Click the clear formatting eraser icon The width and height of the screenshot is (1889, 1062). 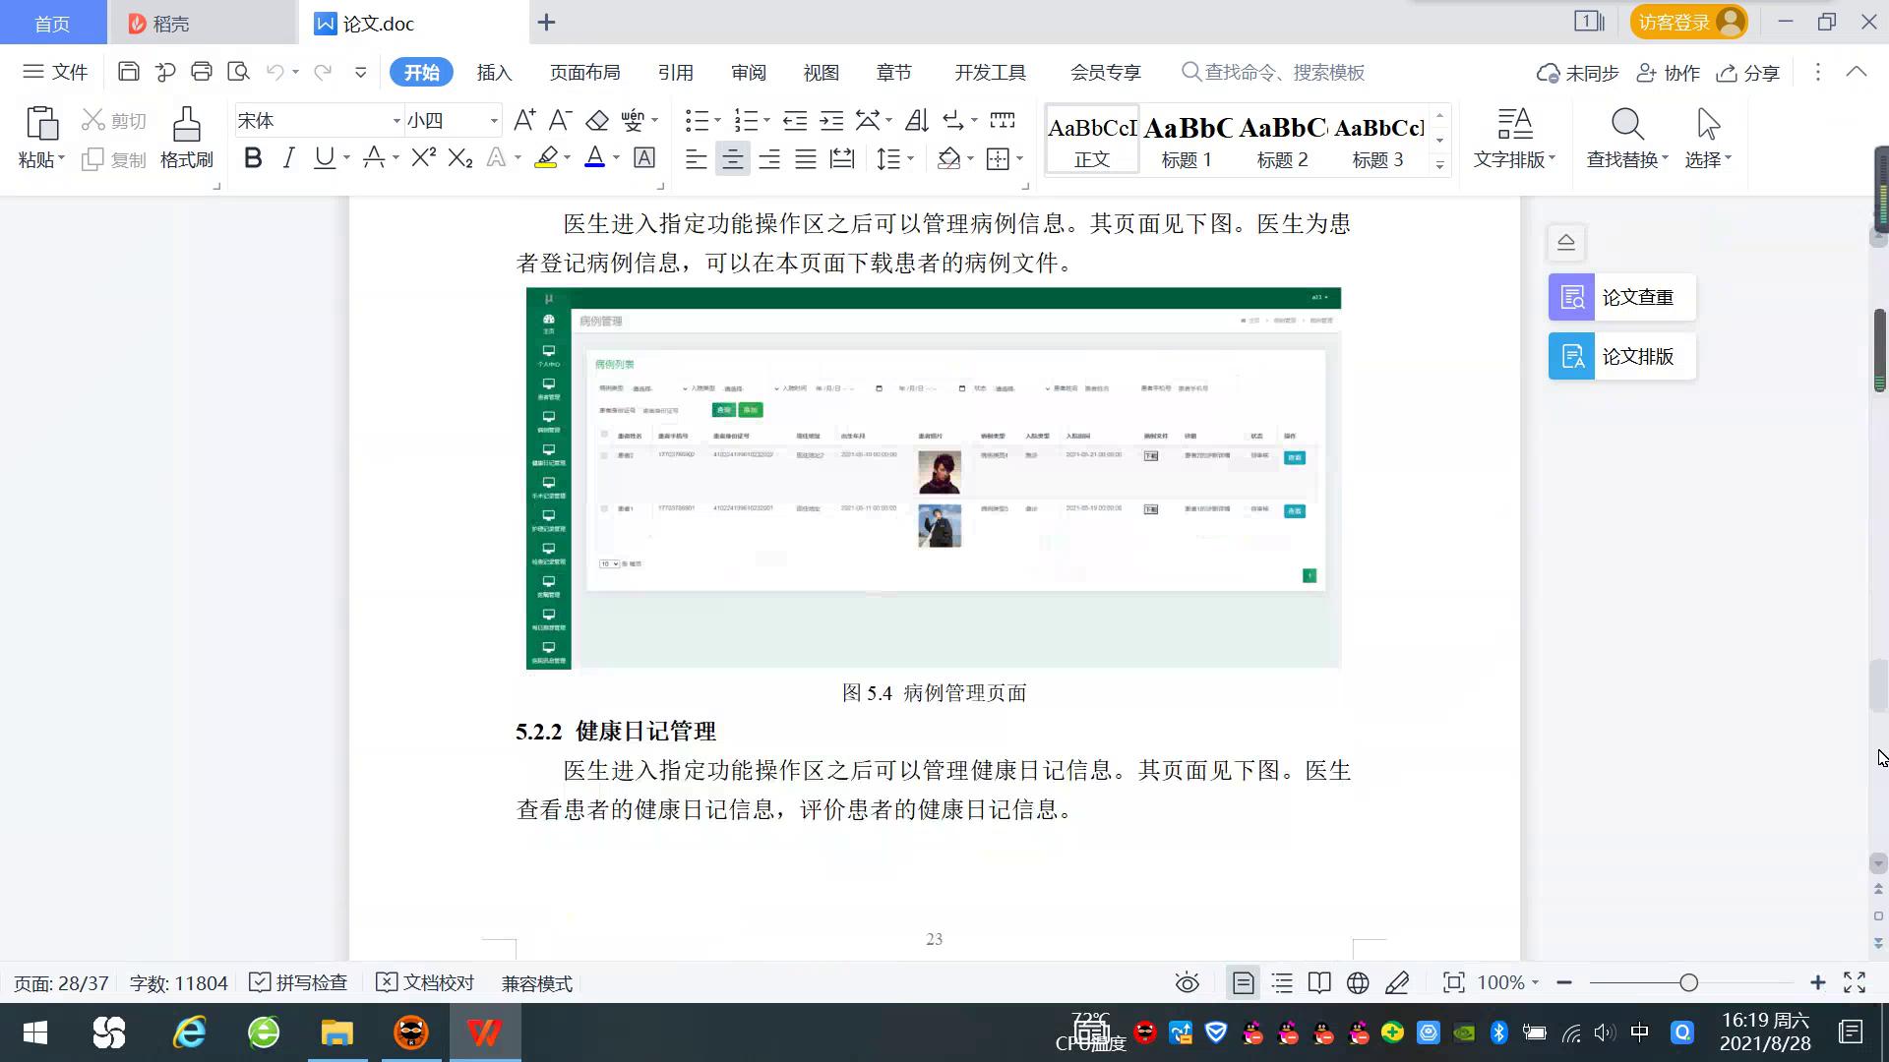pyautogui.click(x=597, y=121)
